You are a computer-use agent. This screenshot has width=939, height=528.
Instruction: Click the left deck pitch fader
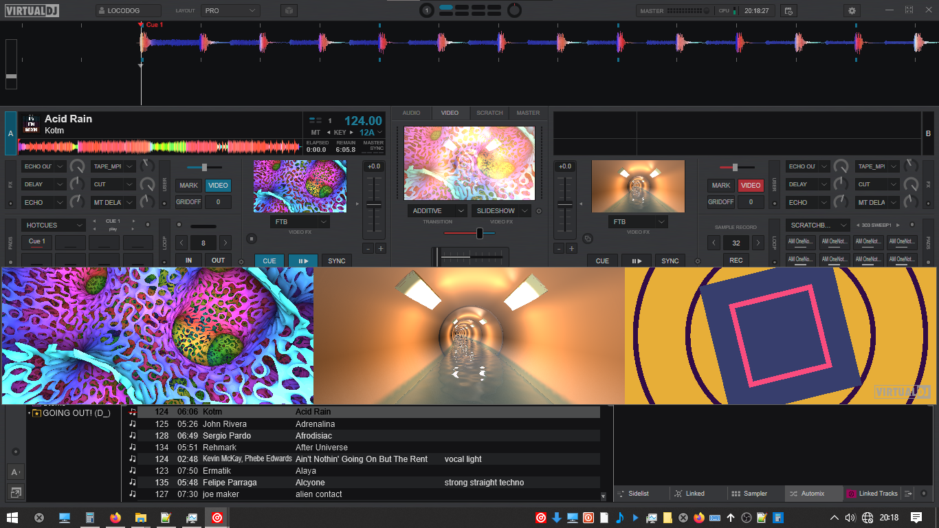tap(374, 205)
